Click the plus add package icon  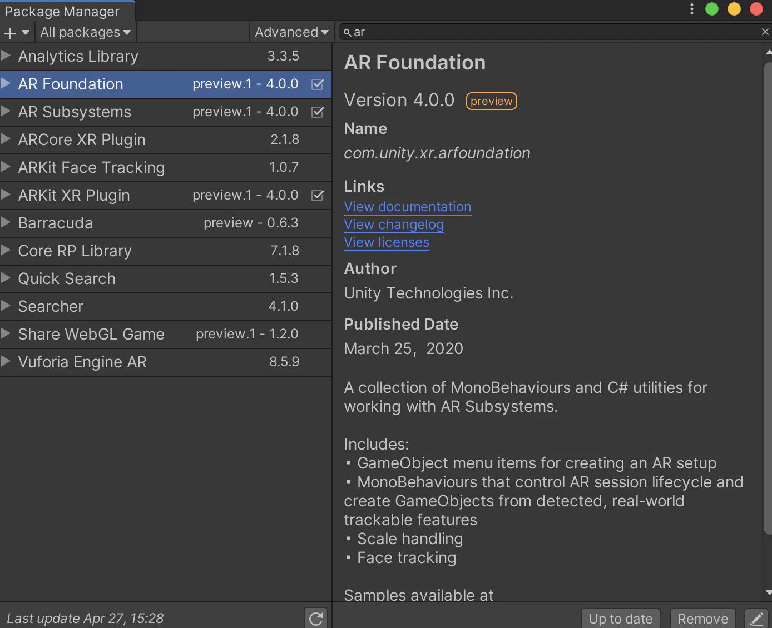coord(10,33)
